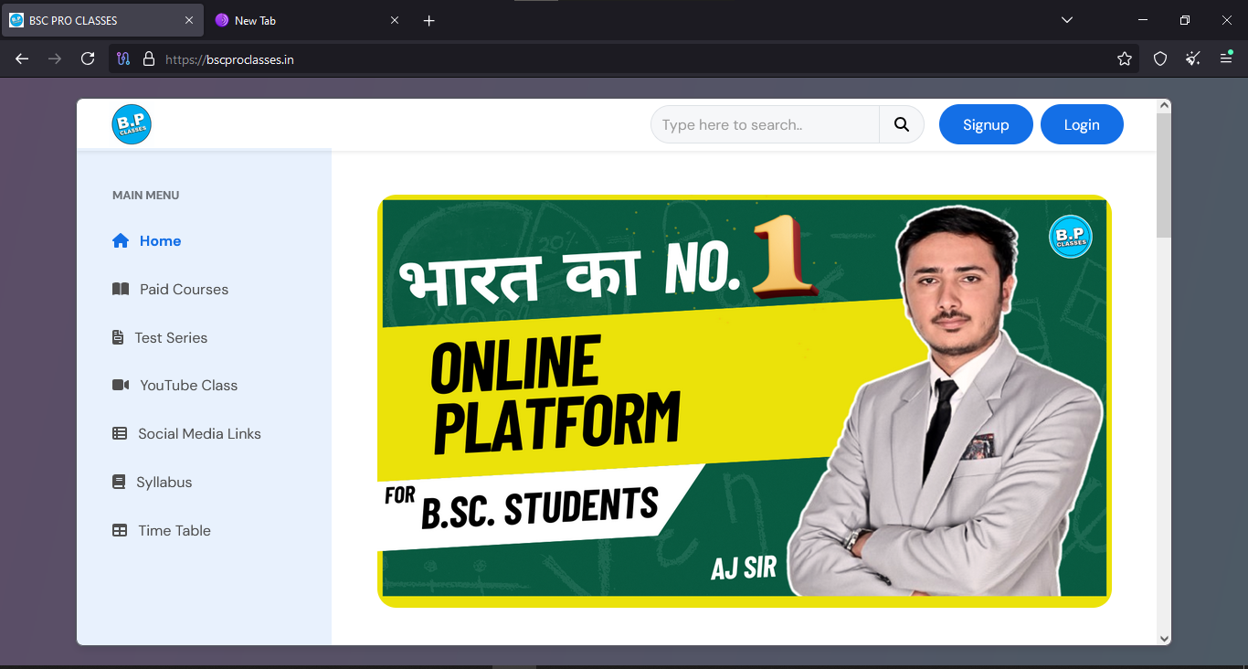Click the Home house icon in sidebar
The image size is (1248, 669).
pos(121,241)
